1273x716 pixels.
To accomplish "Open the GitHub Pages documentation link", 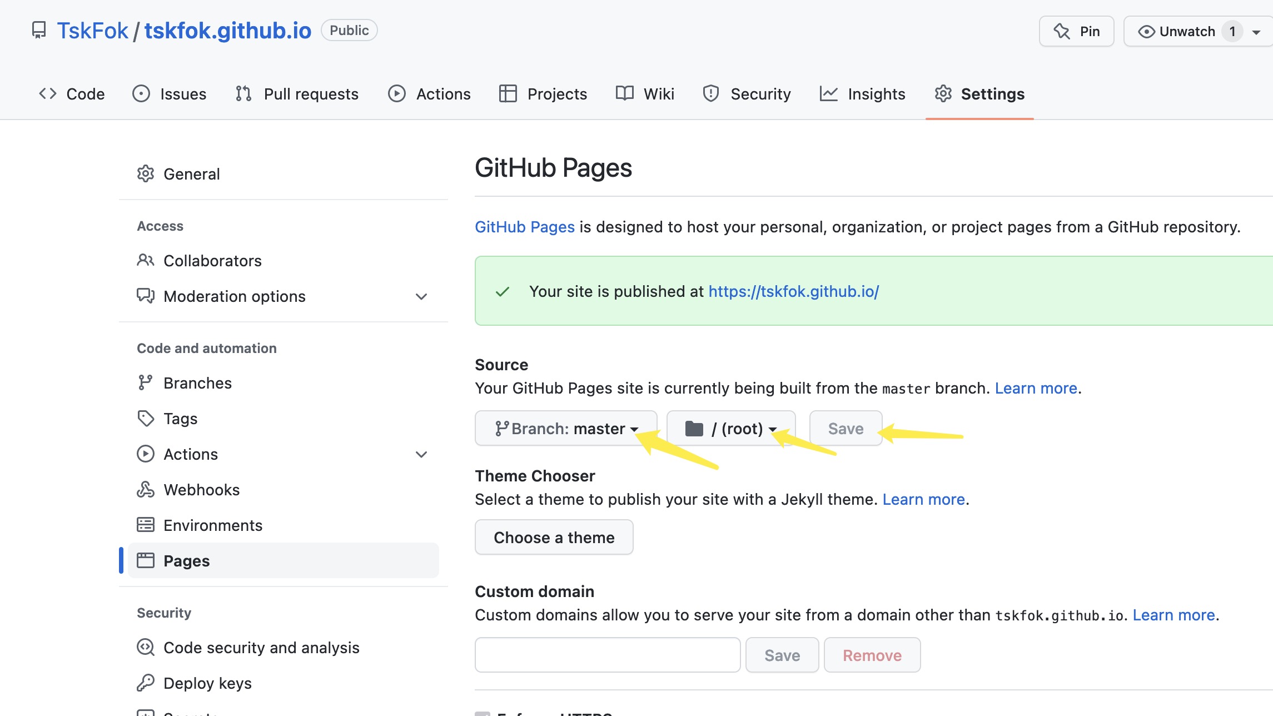I will [x=525, y=227].
